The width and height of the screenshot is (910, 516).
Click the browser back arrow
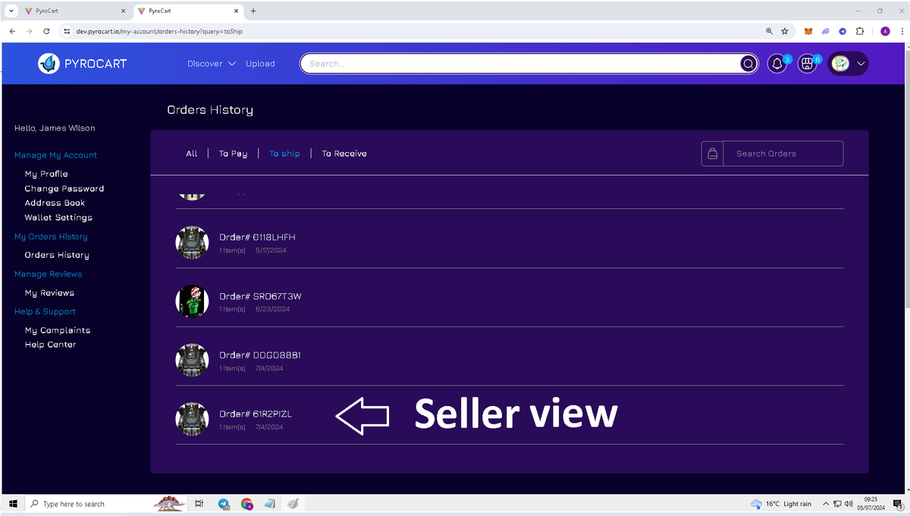pos(12,31)
